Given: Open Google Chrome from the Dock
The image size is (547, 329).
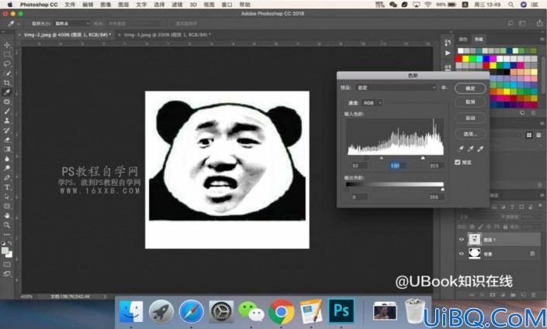Looking at the screenshot, I should pos(281,312).
